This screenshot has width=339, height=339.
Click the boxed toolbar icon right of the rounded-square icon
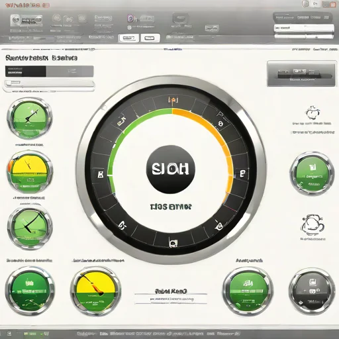click(212, 28)
